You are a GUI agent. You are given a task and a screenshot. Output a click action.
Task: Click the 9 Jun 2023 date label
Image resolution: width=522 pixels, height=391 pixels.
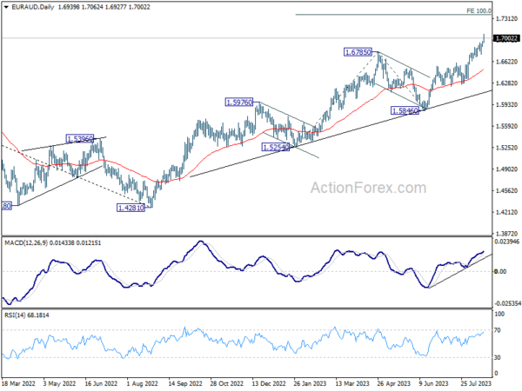tap(434, 384)
